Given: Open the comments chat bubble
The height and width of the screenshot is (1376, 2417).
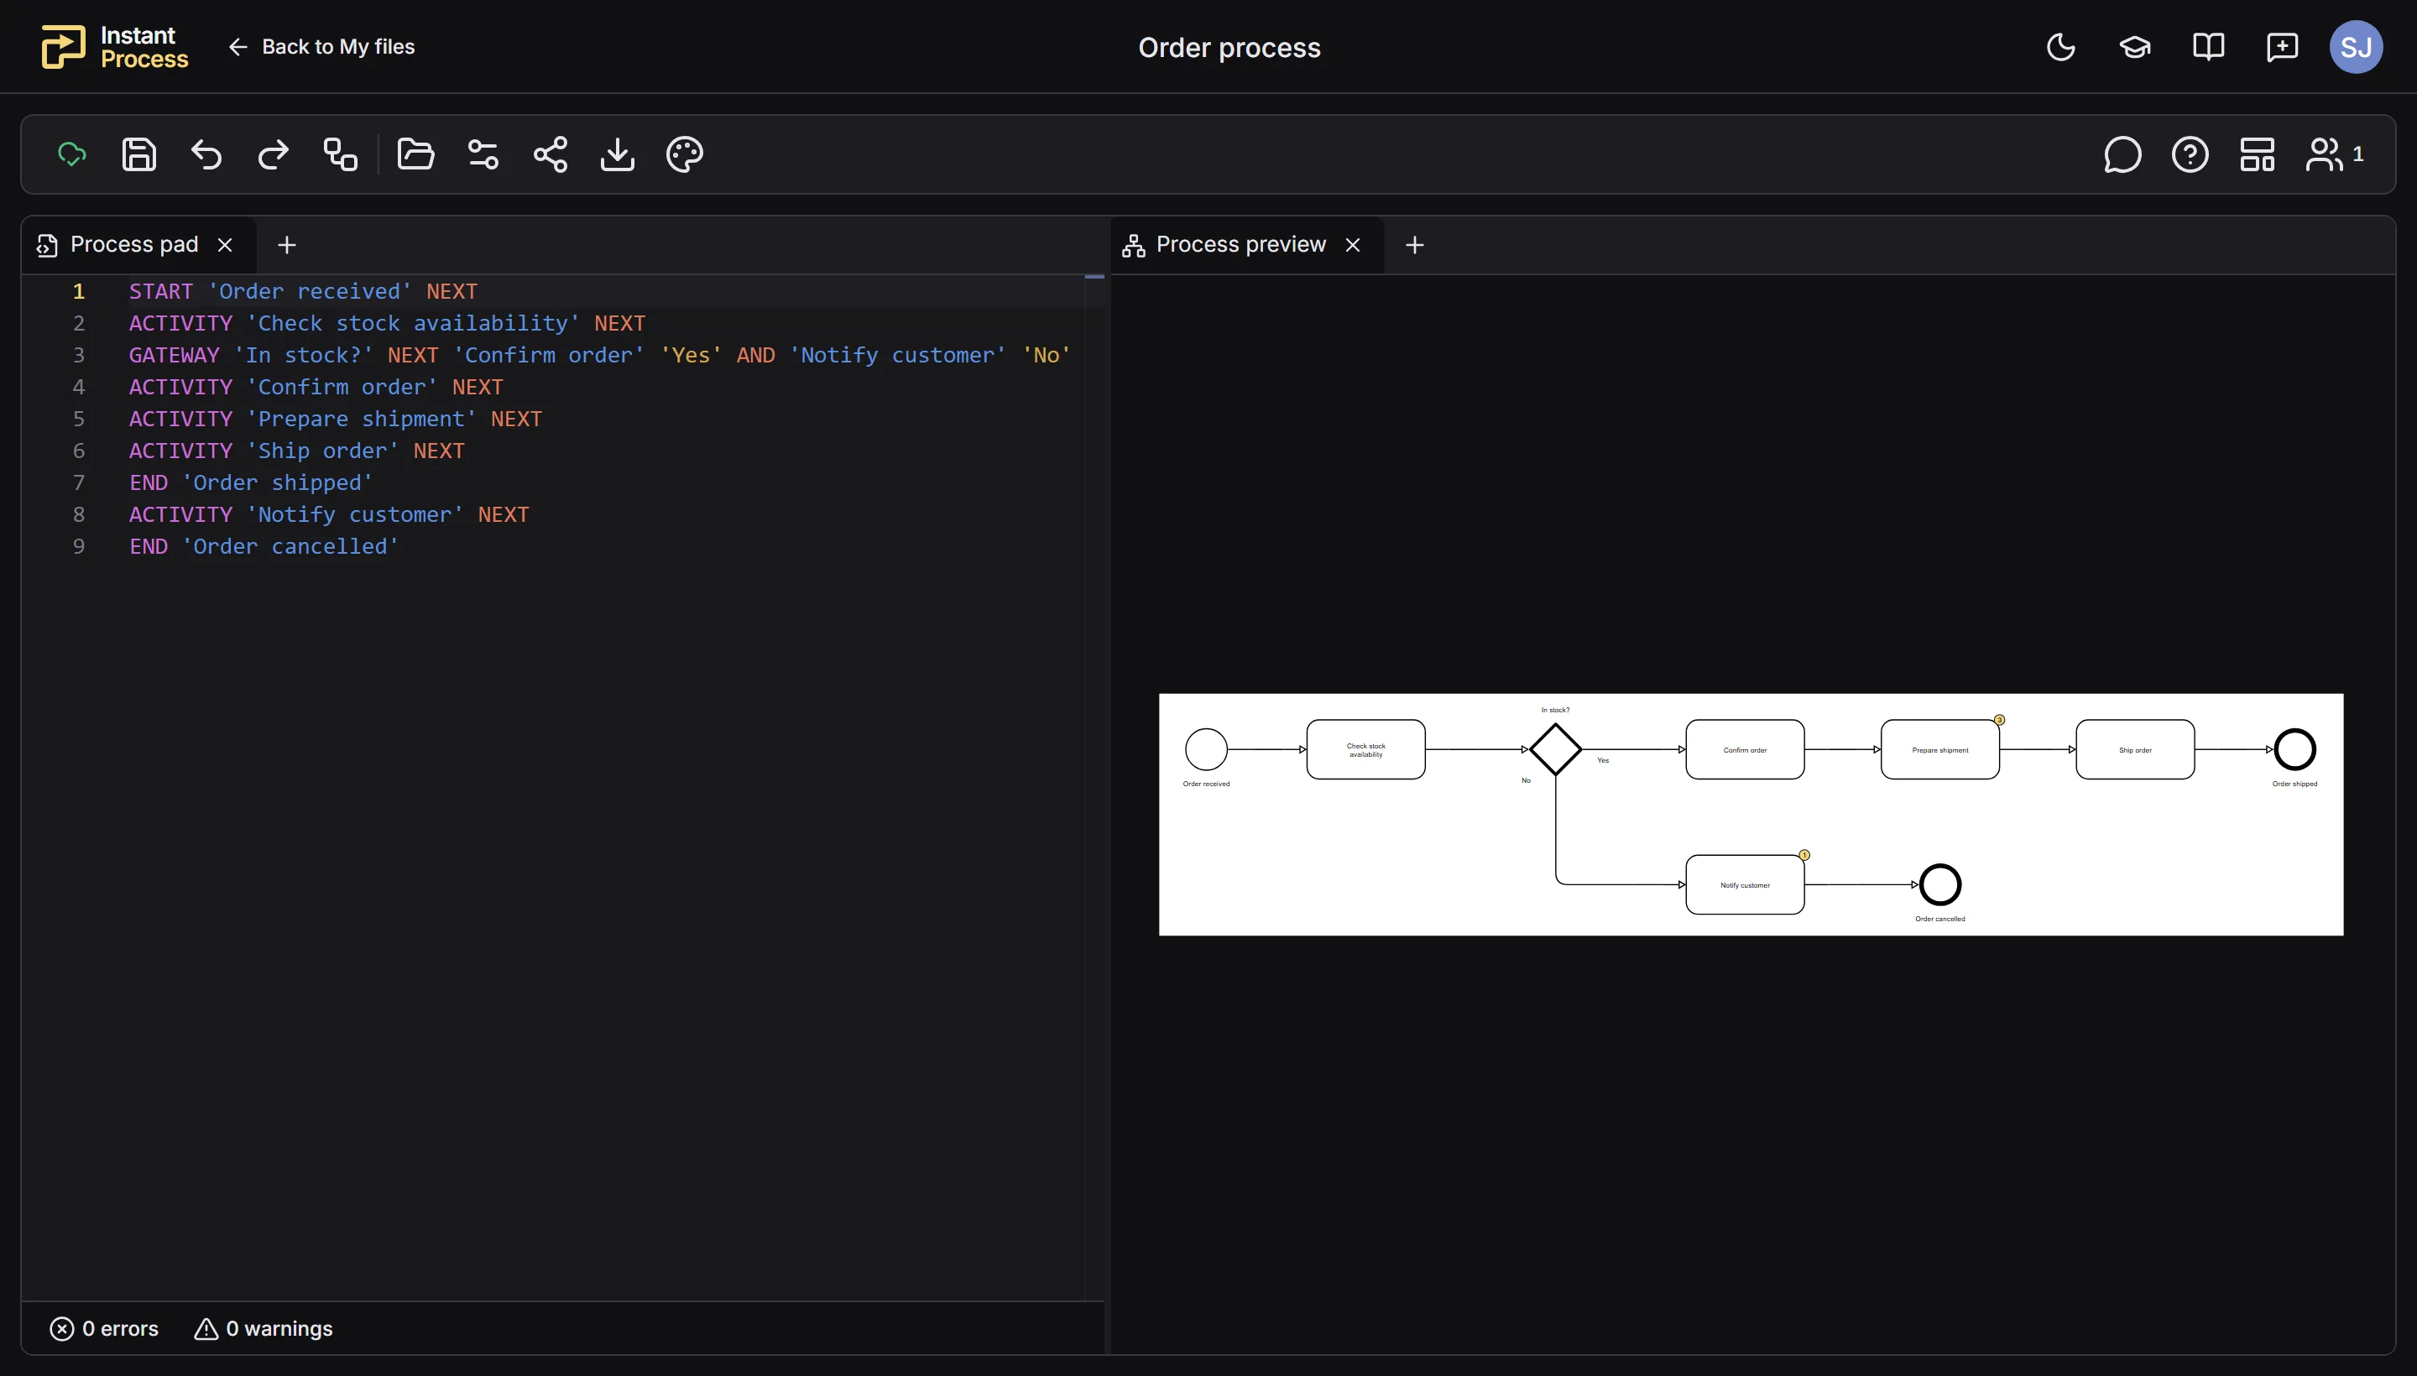Looking at the screenshot, I should click(2122, 154).
